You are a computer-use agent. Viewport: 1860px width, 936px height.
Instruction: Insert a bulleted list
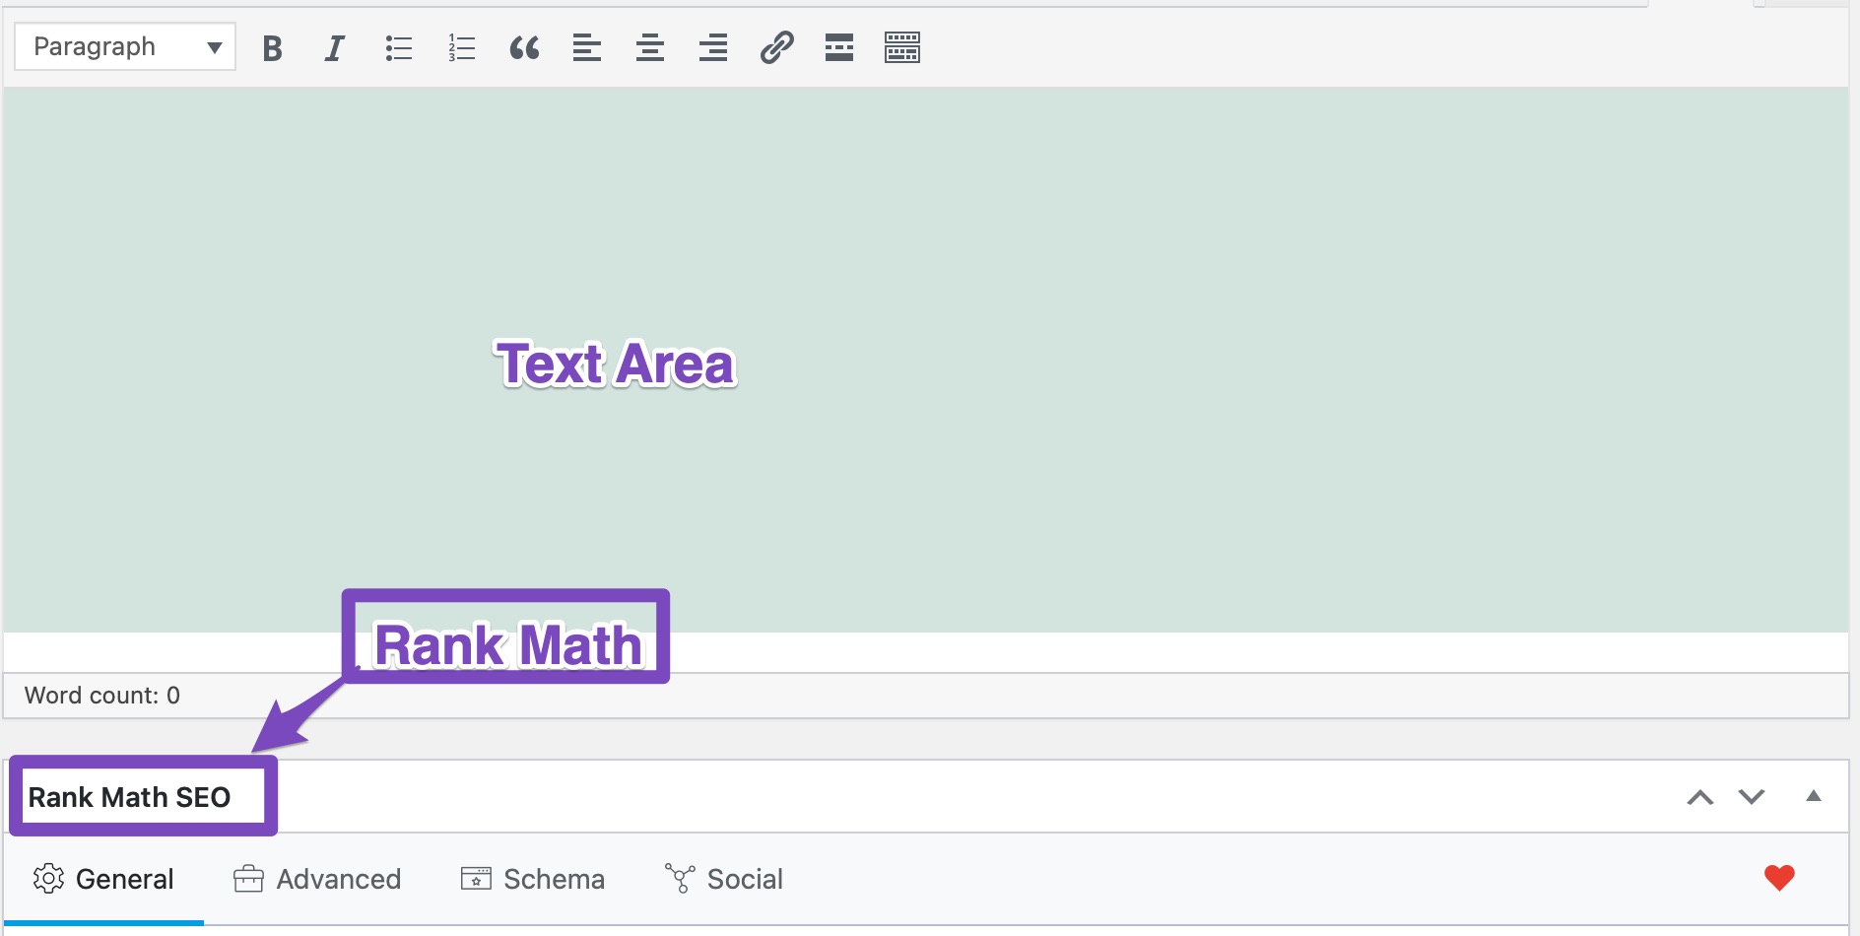pos(398,47)
